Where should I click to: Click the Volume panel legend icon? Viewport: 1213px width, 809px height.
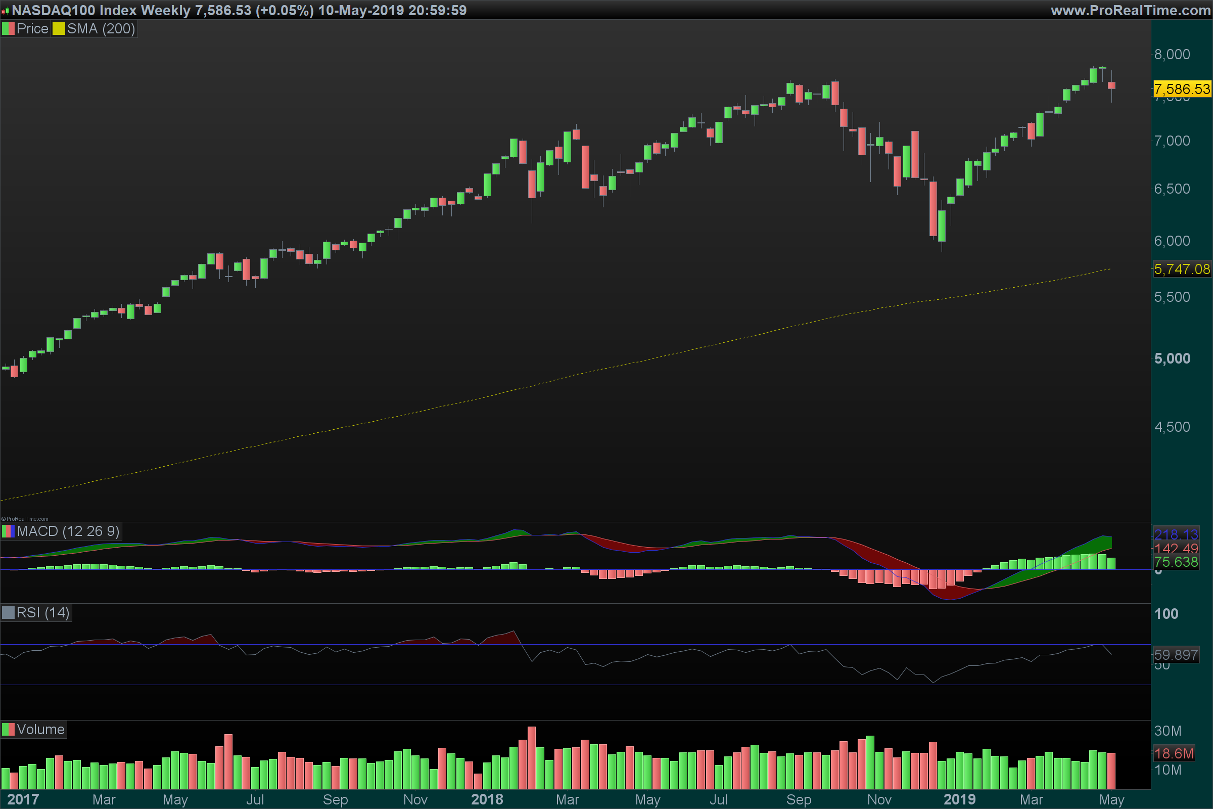point(8,730)
